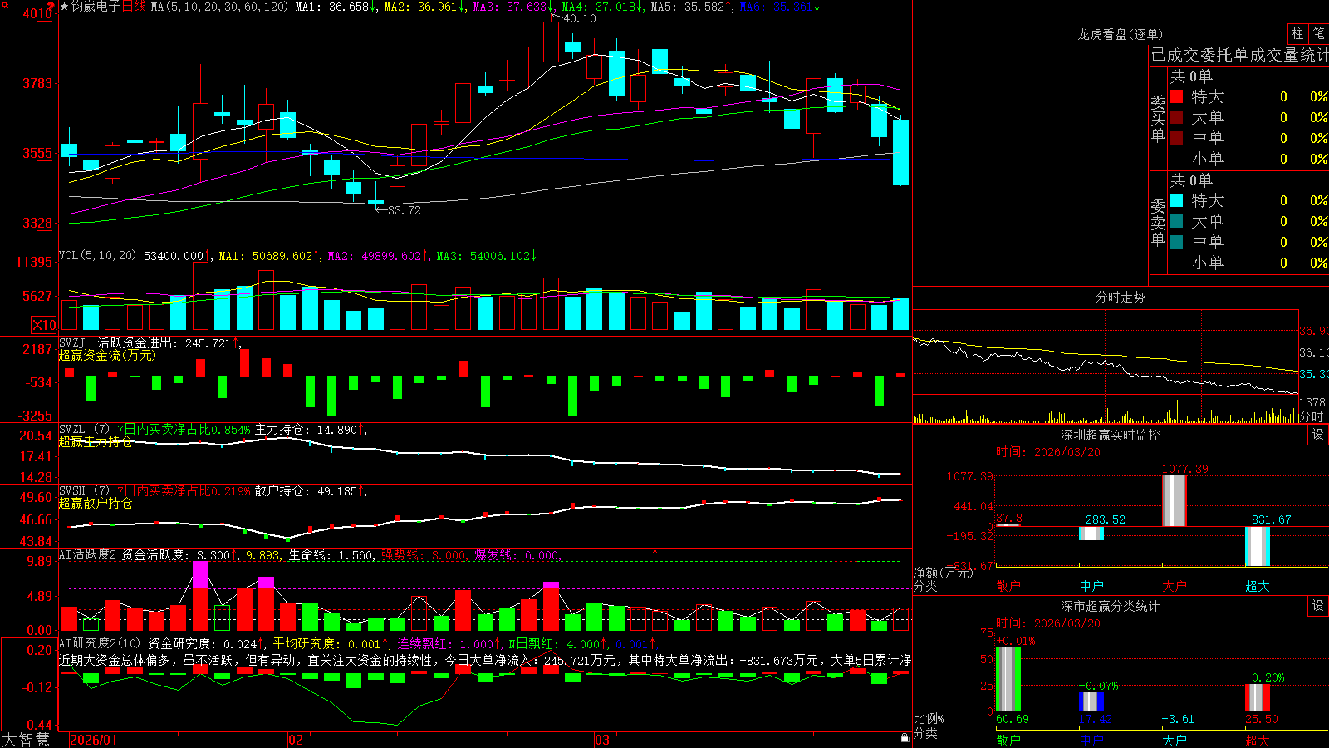
Task: Click the -831.67 超大 bar in monitor chart
Action: [1257, 546]
